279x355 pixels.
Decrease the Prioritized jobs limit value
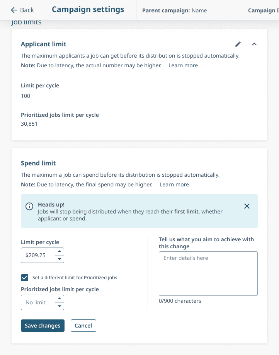(59, 306)
